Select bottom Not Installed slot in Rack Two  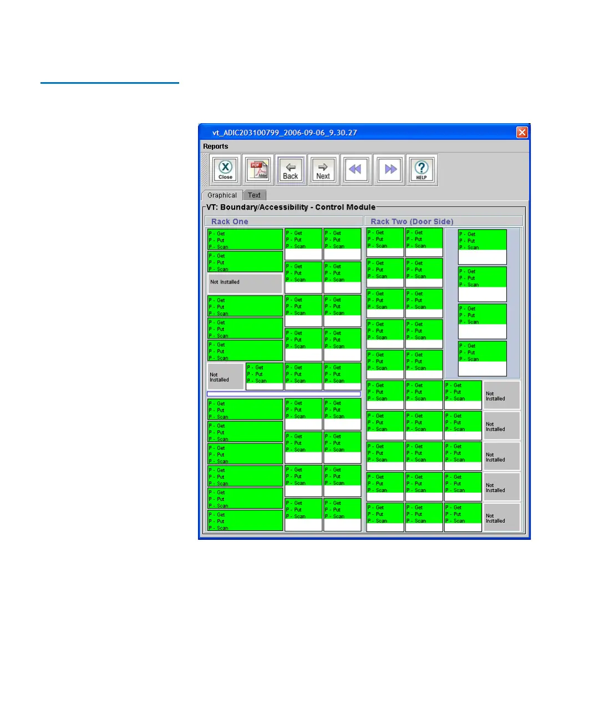tap(502, 518)
